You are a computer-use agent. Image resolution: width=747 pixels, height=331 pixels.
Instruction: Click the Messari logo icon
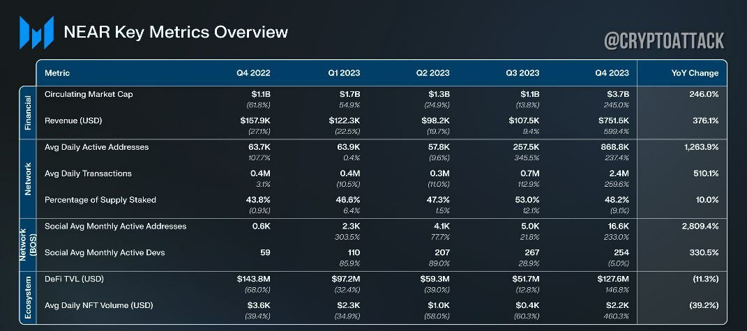point(36,32)
